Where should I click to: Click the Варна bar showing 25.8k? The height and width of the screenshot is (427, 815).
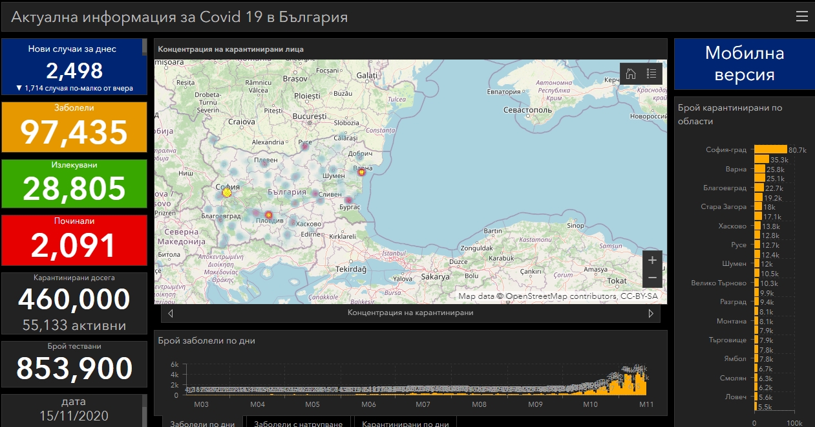(759, 169)
